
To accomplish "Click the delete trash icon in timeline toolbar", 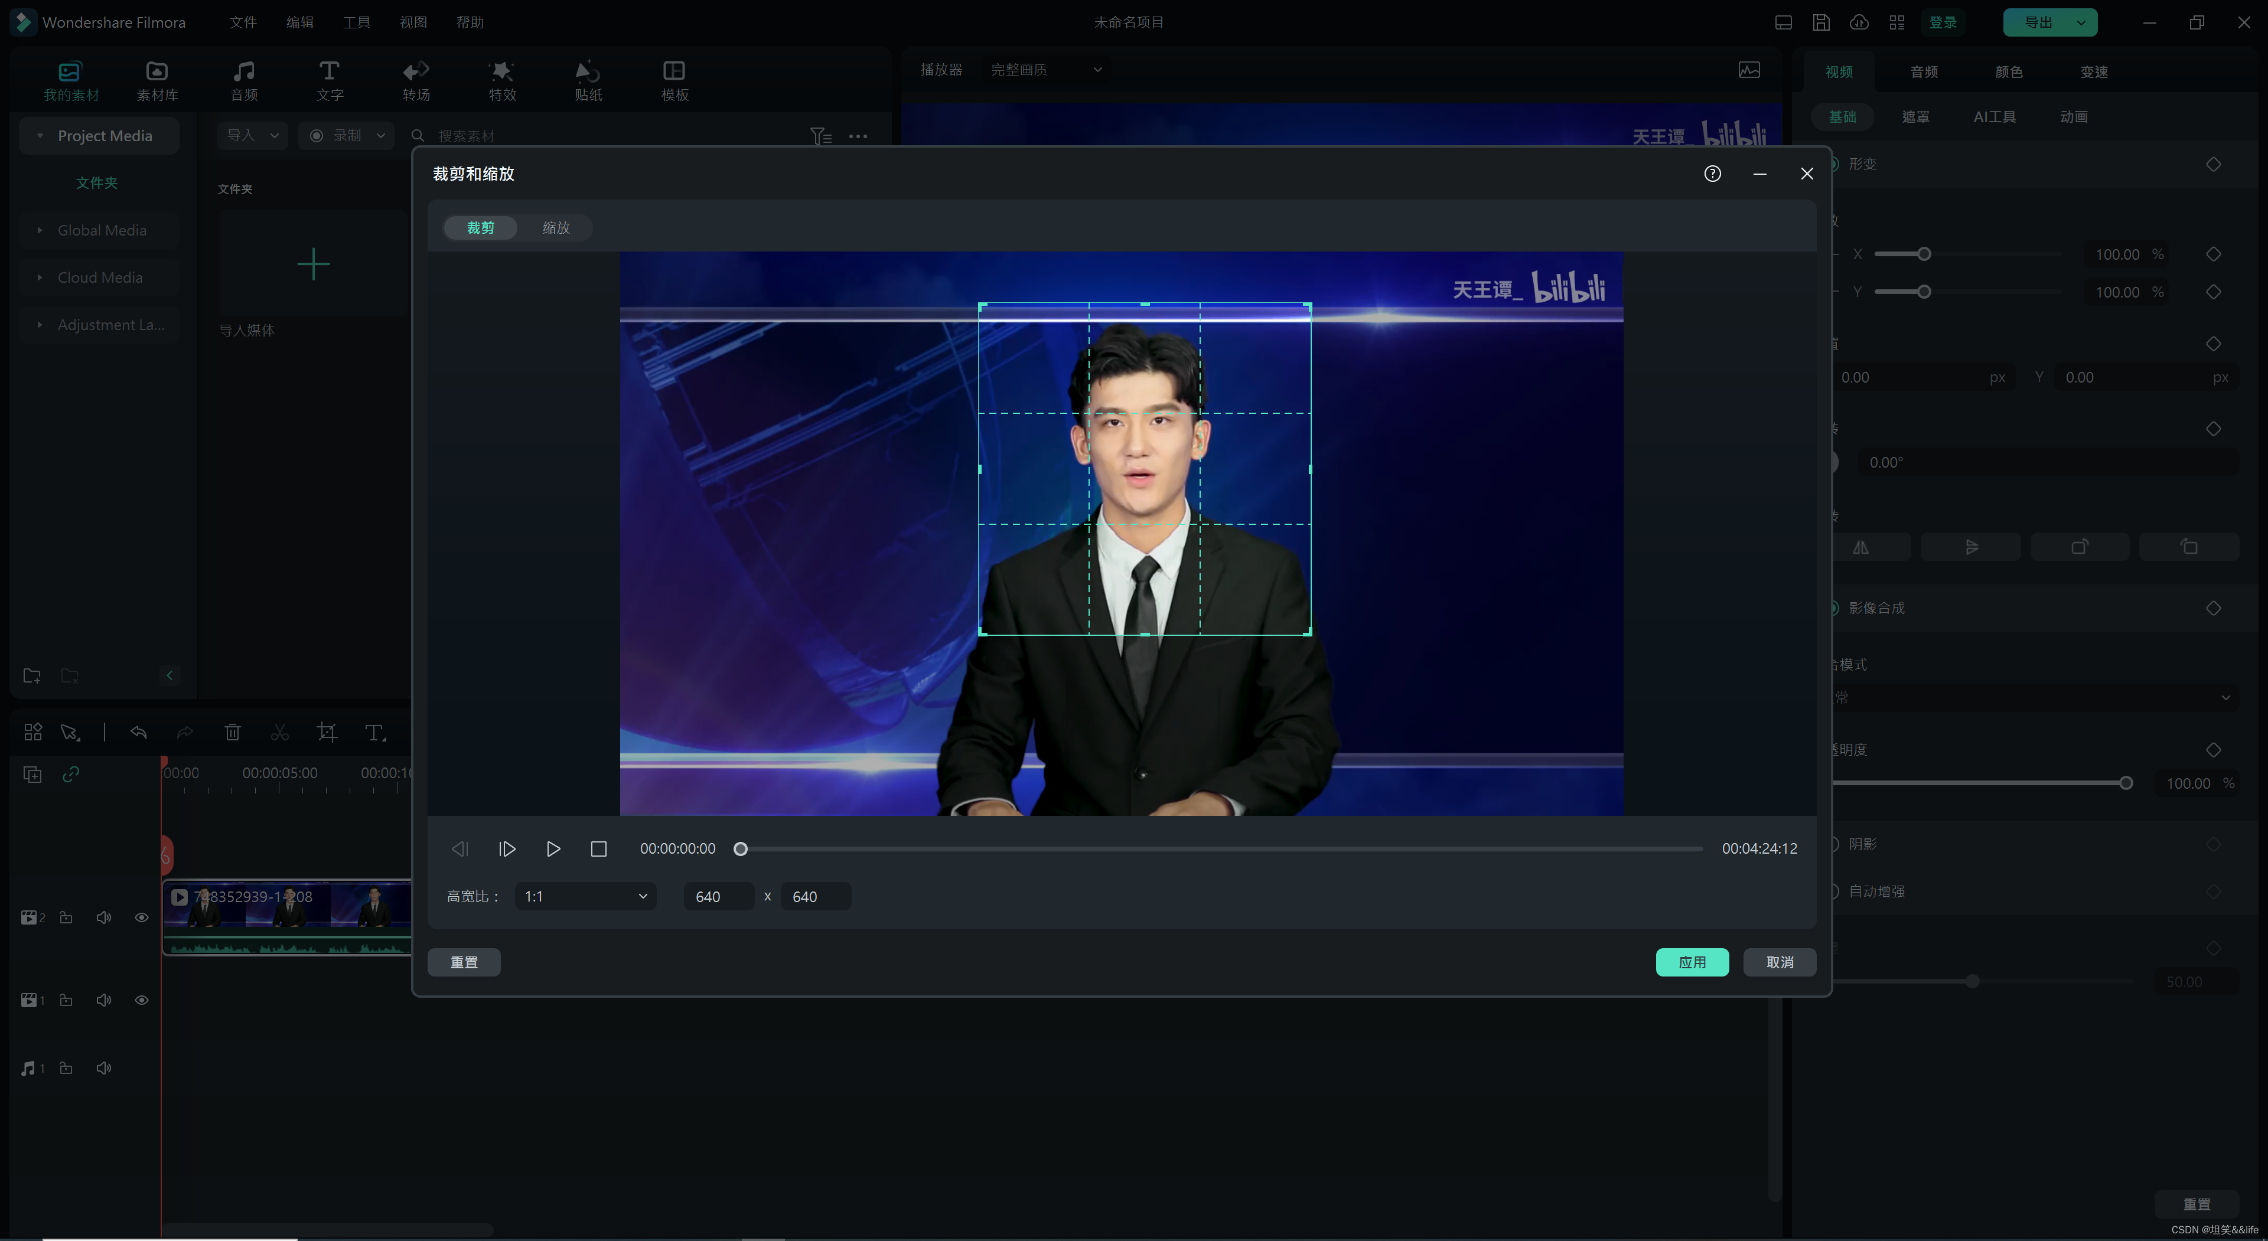I will coord(233,732).
